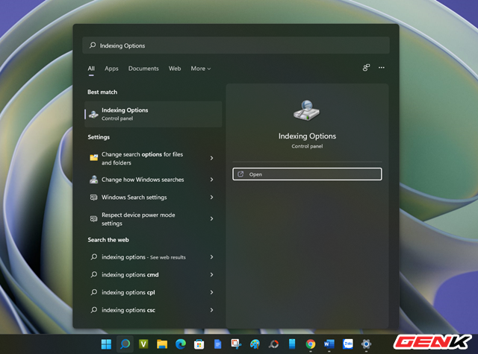Screen dimensions: 478x354
Task: Click the Windows Start button
Action: pyautogui.click(x=106, y=344)
